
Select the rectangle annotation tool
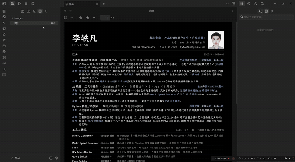pyautogui.click(x=239, y=158)
